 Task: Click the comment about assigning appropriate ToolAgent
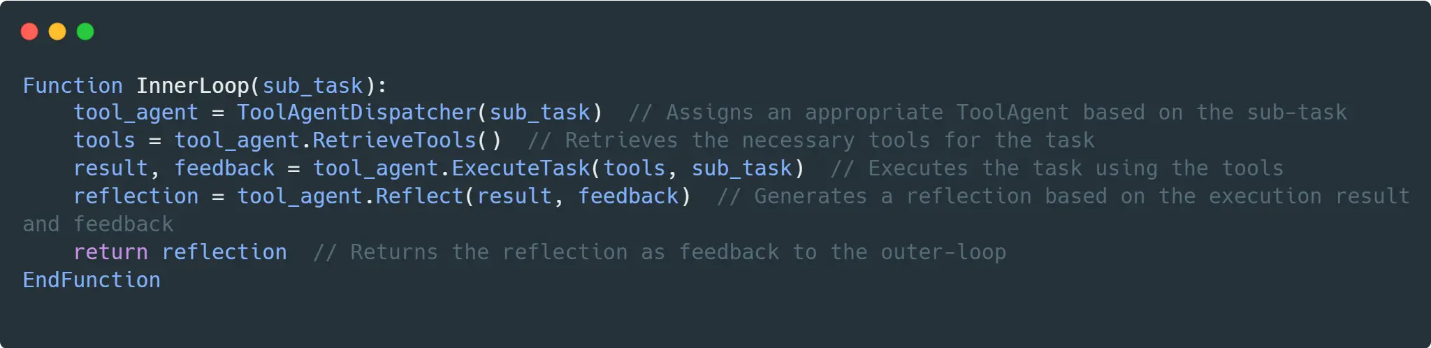[987, 113]
